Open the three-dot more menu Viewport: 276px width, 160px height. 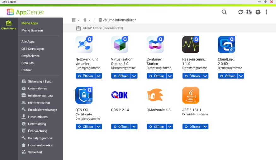(267, 12)
